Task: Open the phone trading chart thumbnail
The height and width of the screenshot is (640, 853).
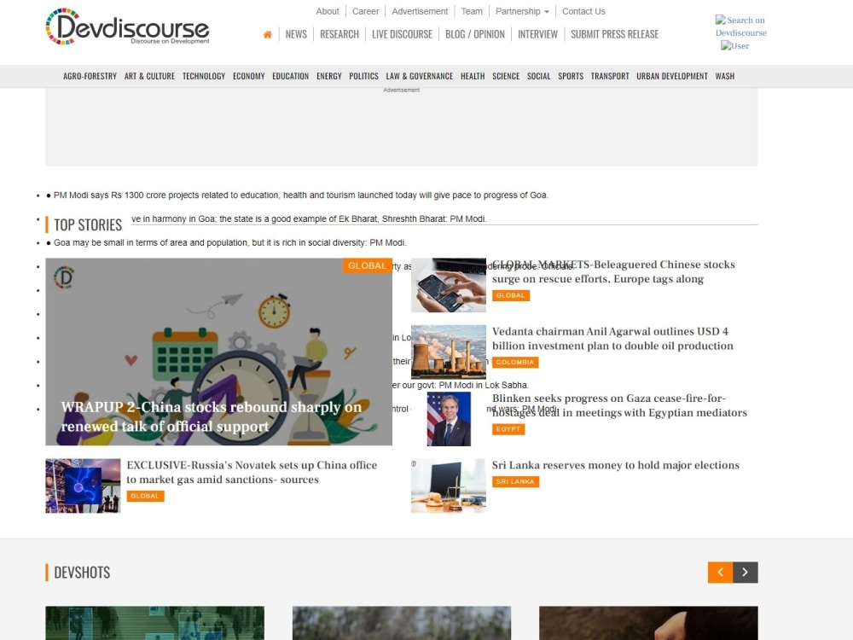Action: click(449, 285)
